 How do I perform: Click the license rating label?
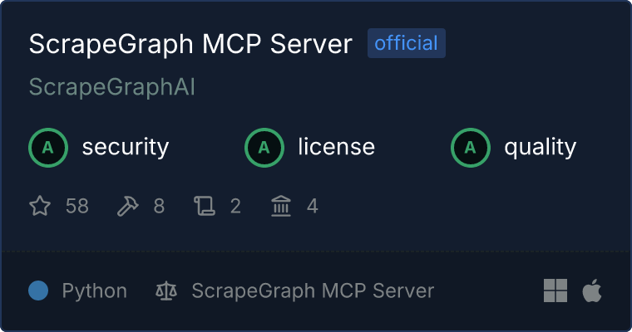pyautogui.click(x=337, y=146)
